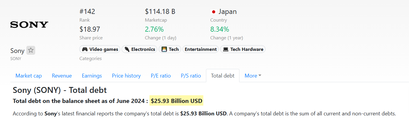Open the Revenue tab
Screen dimensions: 409x121
click(x=62, y=76)
